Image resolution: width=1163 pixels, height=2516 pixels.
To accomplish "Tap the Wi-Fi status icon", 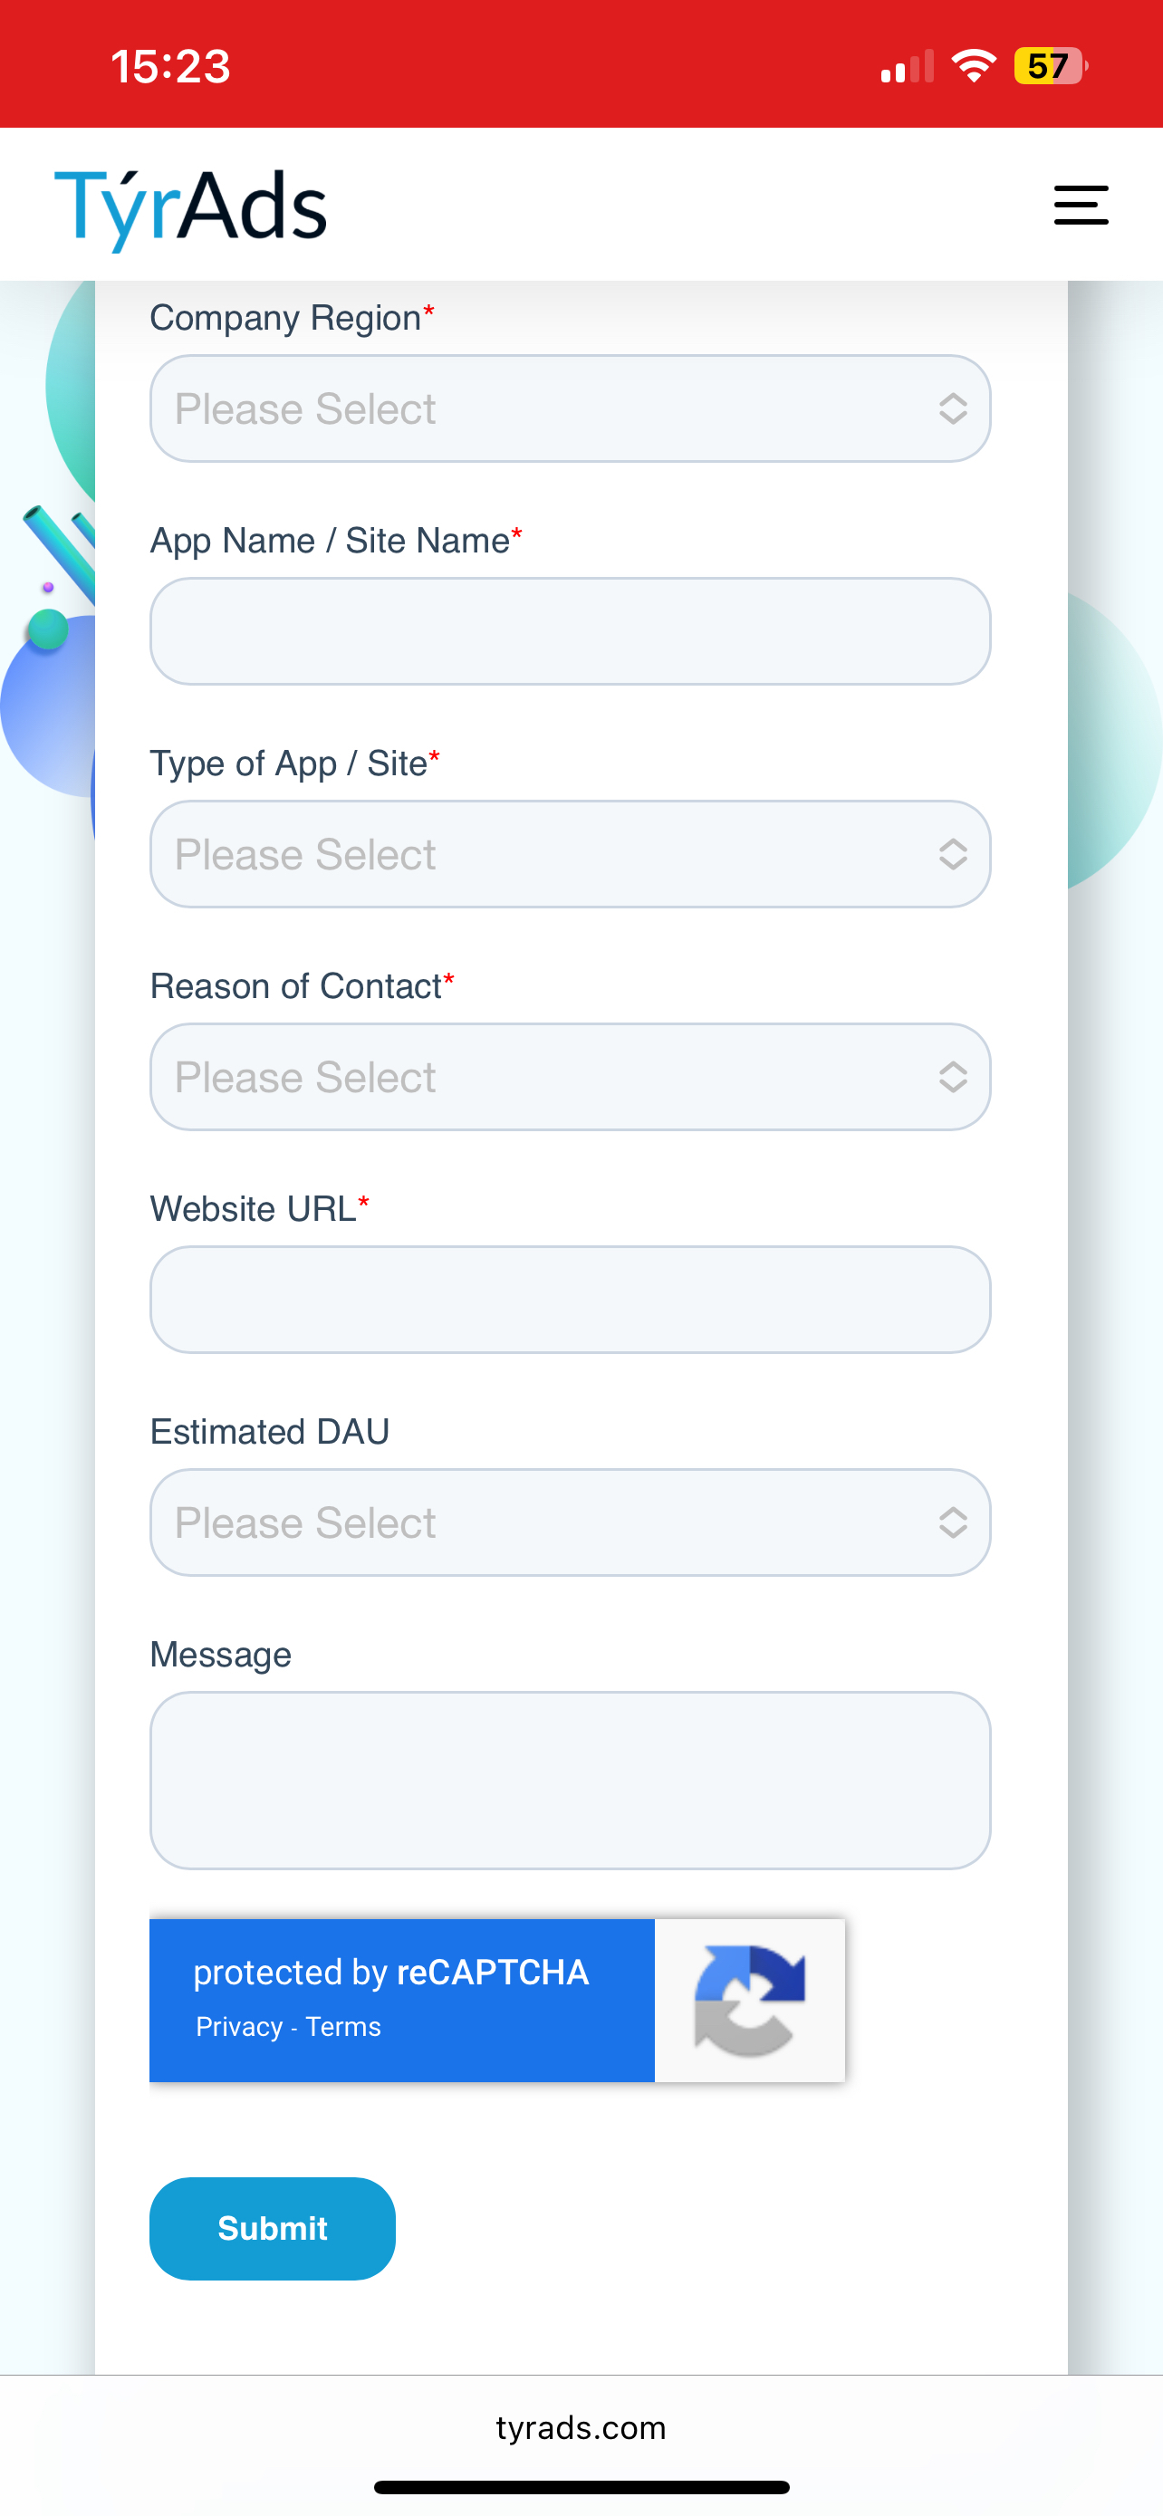I will tap(974, 66).
